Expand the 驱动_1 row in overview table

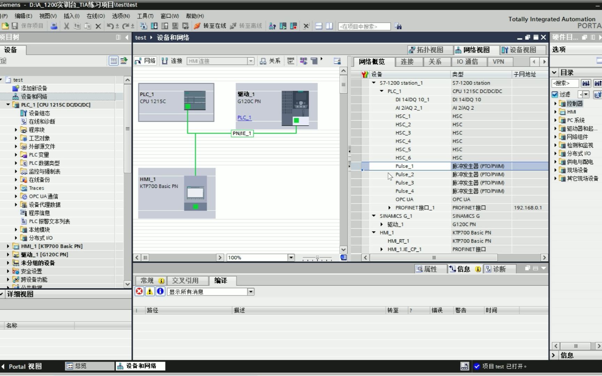(x=382, y=225)
